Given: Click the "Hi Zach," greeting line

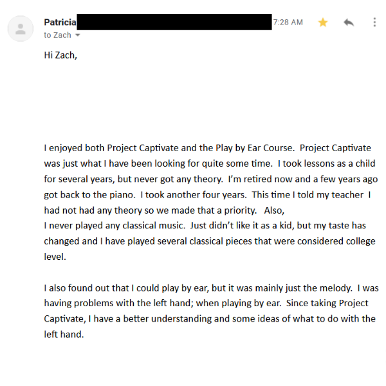Looking at the screenshot, I should pyautogui.click(x=60, y=56).
